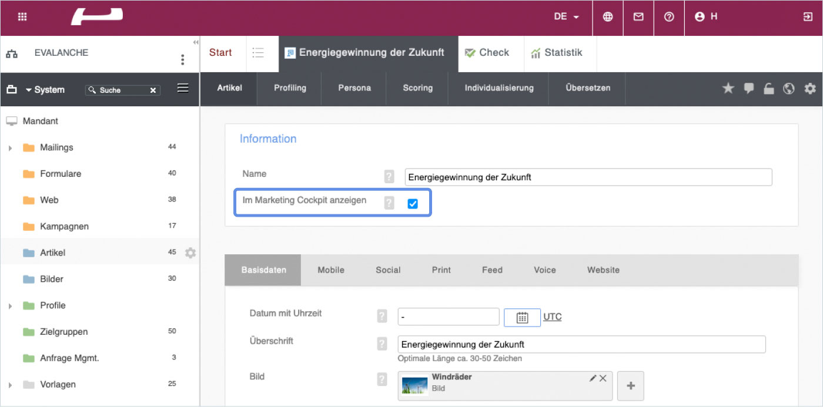Click the lock icon in article toolbar
The height and width of the screenshot is (407, 823).
pyautogui.click(x=769, y=88)
